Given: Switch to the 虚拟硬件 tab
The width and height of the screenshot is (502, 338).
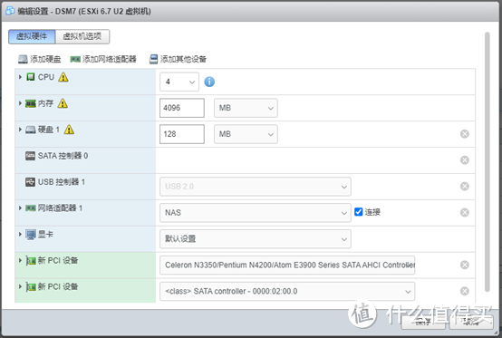Looking at the screenshot, I should pos(32,36).
